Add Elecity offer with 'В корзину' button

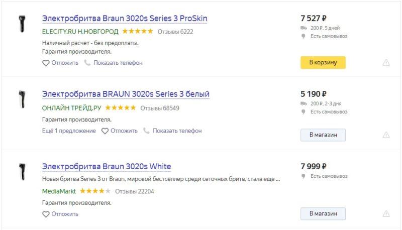click(x=323, y=63)
